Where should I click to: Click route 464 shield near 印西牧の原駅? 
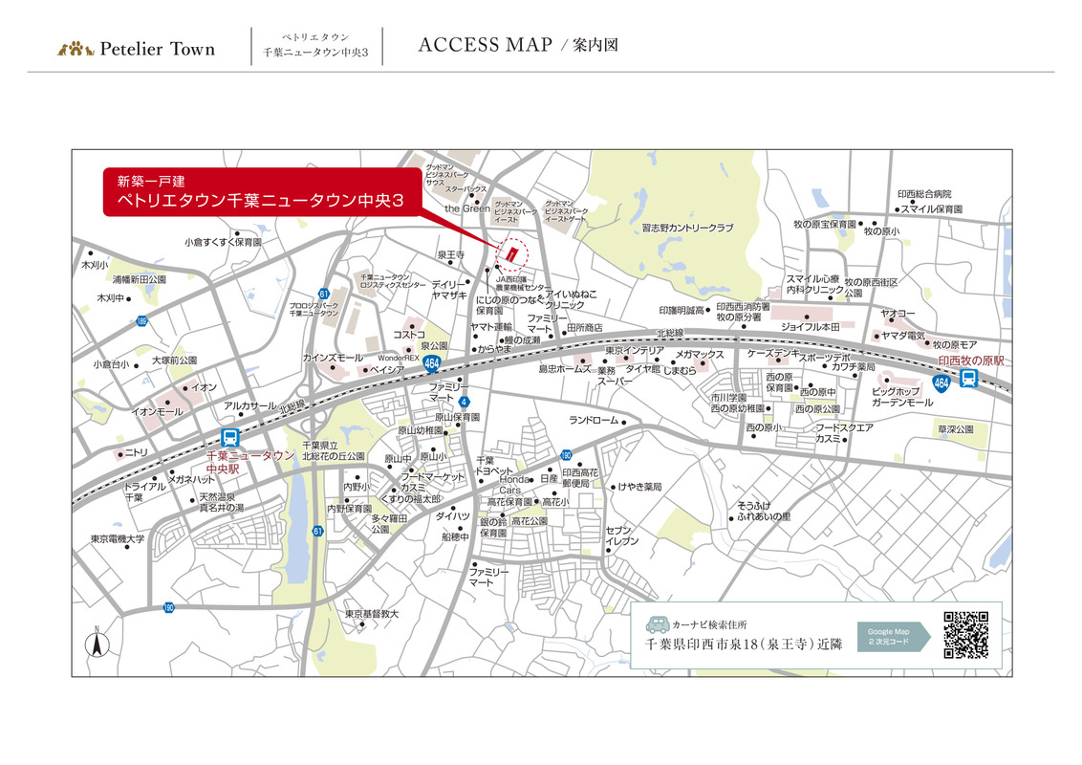point(941,383)
